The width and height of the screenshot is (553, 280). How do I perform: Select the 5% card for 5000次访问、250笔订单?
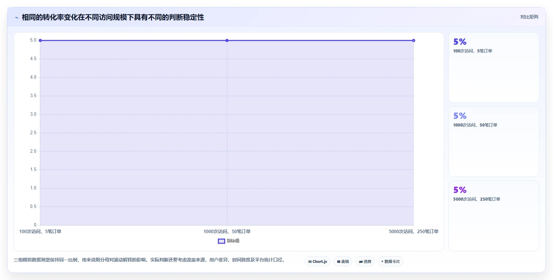tap(494, 216)
